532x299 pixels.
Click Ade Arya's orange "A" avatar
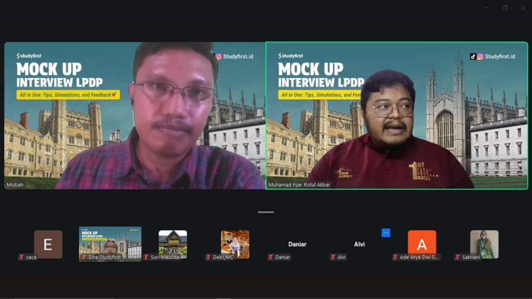(x=422, y=243)
